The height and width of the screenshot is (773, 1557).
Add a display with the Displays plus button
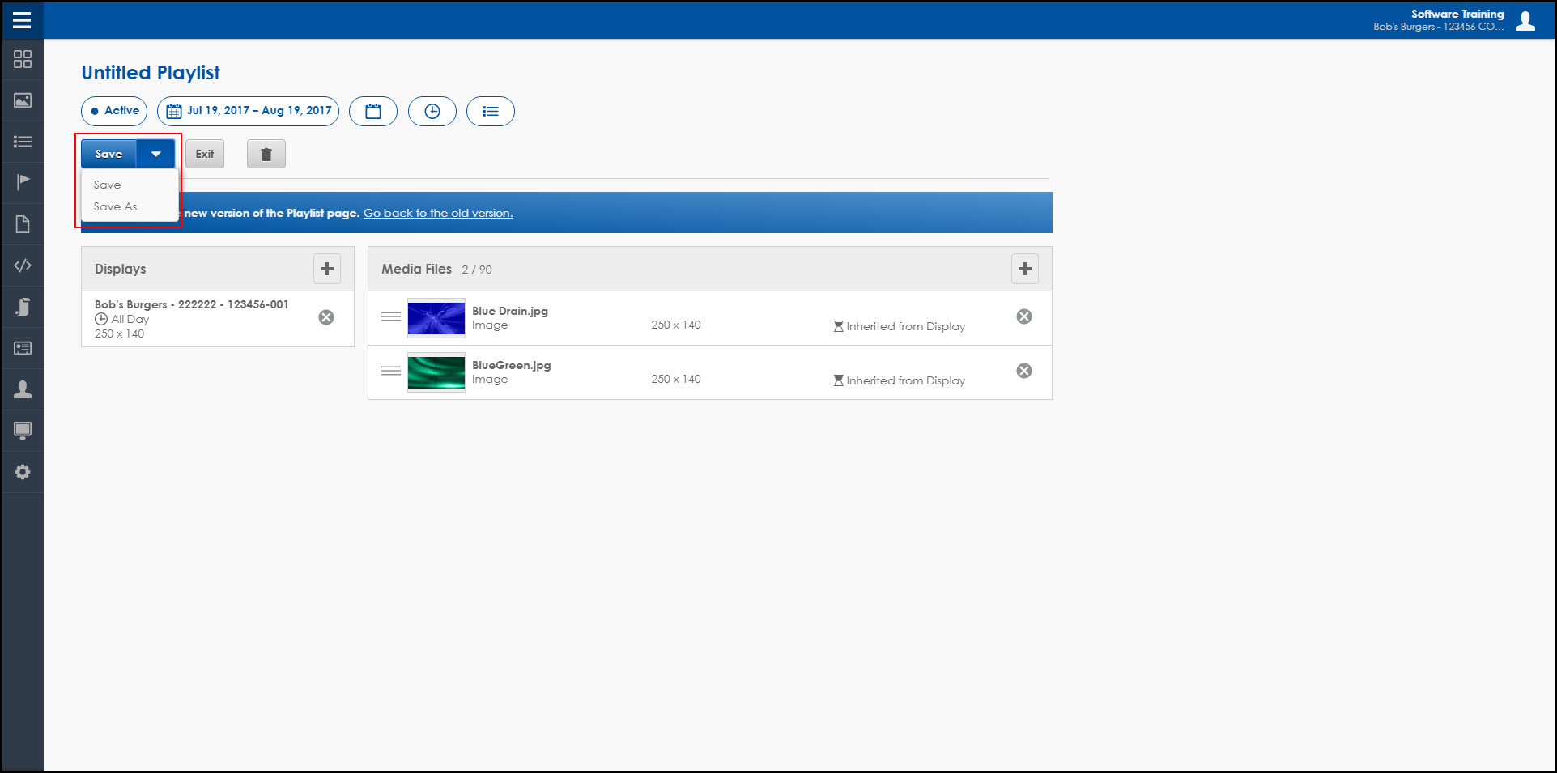pyautogui.click(x=327, y=269)
